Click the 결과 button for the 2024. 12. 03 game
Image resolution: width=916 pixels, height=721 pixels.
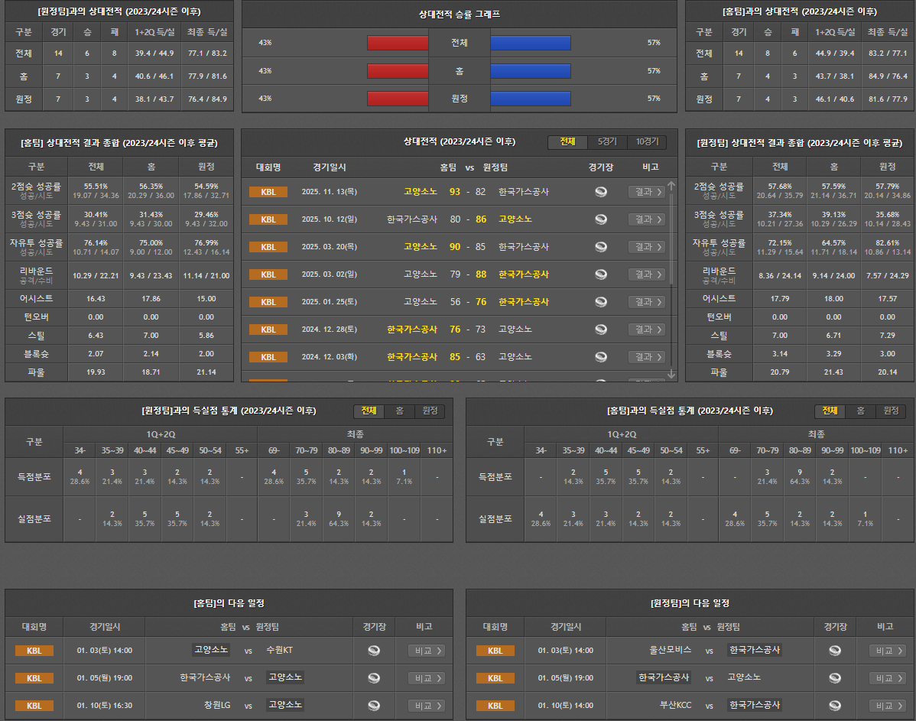(646, 357)
